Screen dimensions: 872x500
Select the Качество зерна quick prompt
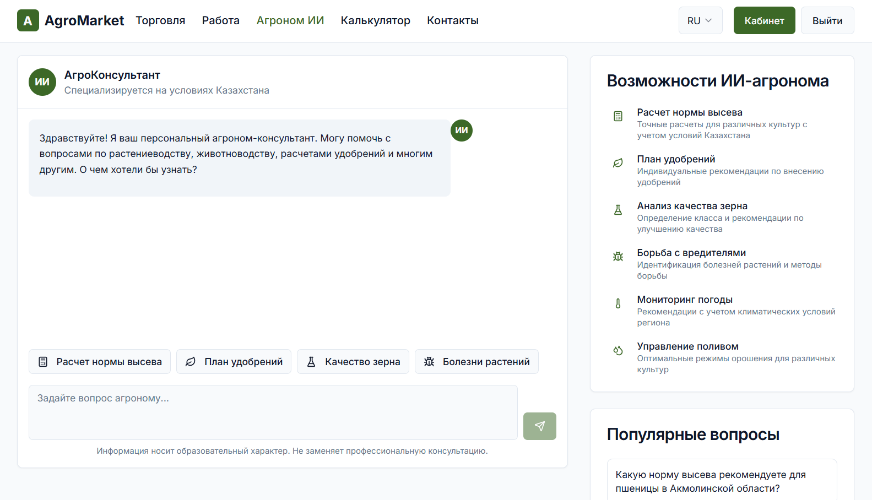(x=353, y=362)
